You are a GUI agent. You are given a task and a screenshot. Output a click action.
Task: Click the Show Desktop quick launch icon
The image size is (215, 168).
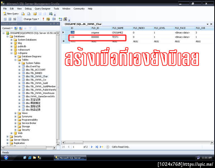[25, 158]
